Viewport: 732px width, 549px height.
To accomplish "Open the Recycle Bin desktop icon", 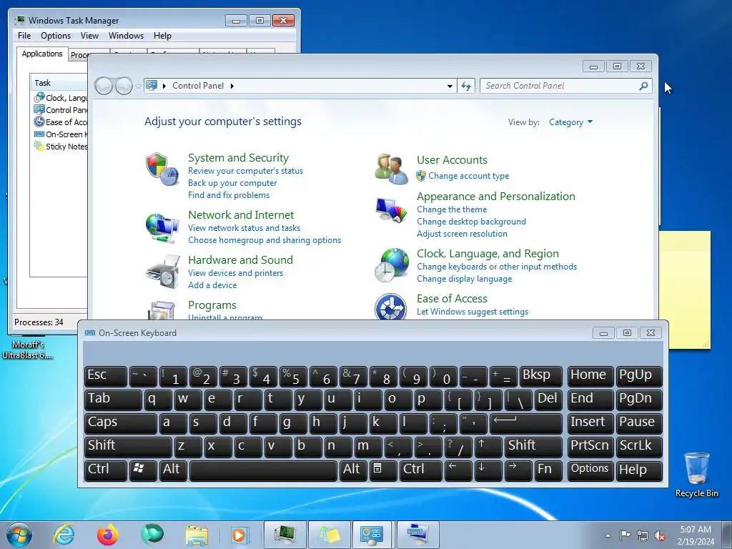I will tap(696, 475).
